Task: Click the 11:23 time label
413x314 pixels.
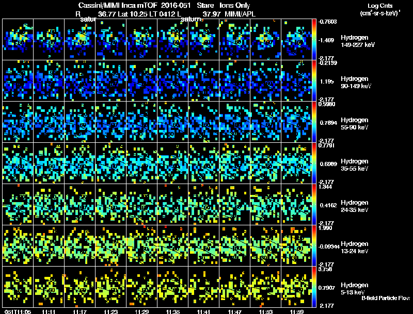Action: [111, 312]
